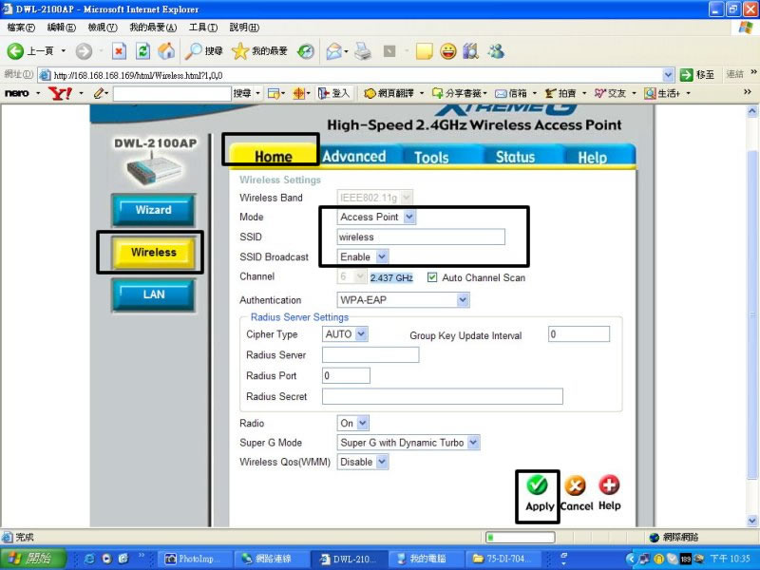
Task: Open the 檢視(V) View menu
Action: click(x=103, y=28)
